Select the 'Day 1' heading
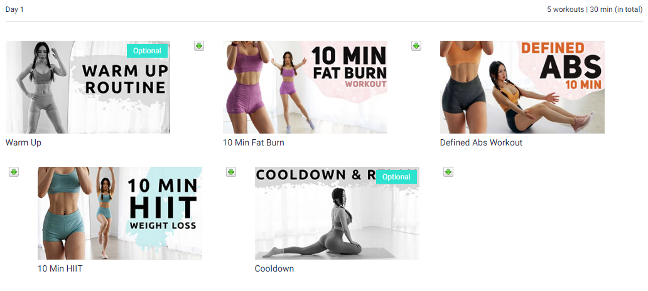The image size is (648, 291). [14, 9]
